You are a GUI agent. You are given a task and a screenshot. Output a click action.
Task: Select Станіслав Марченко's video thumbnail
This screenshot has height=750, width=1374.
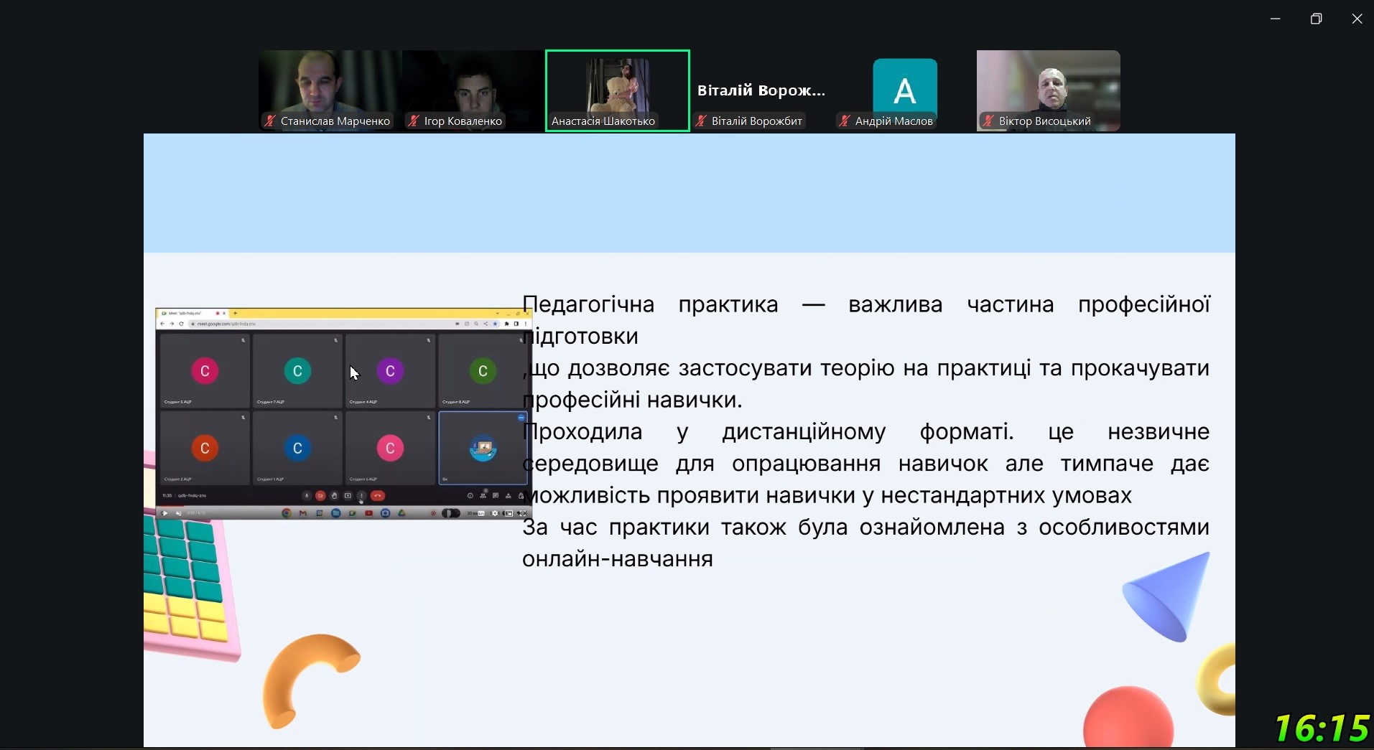(330, 90)
